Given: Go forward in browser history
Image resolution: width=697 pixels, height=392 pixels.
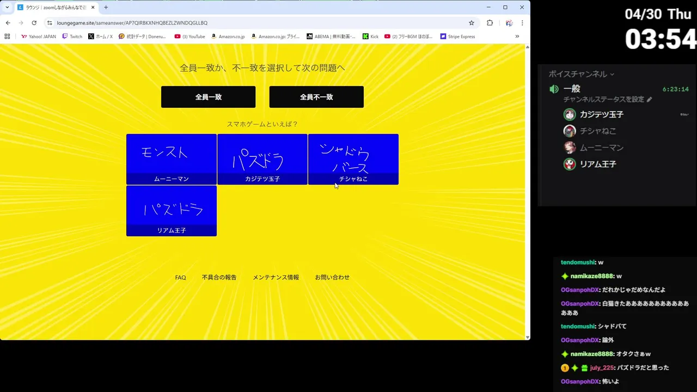Looking at the screenshot, I should click(21, 23).
